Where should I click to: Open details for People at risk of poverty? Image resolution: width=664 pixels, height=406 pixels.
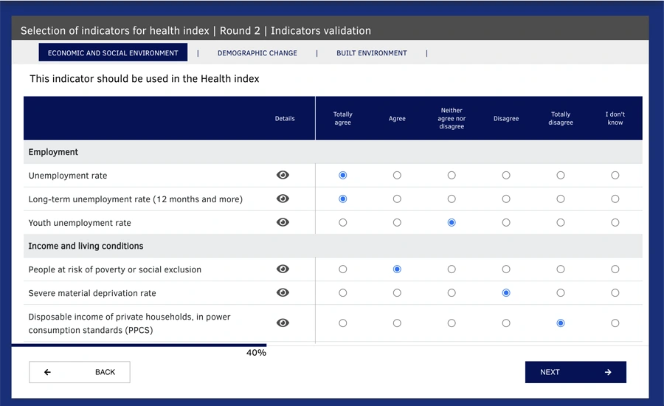click(x=283, y=269)
